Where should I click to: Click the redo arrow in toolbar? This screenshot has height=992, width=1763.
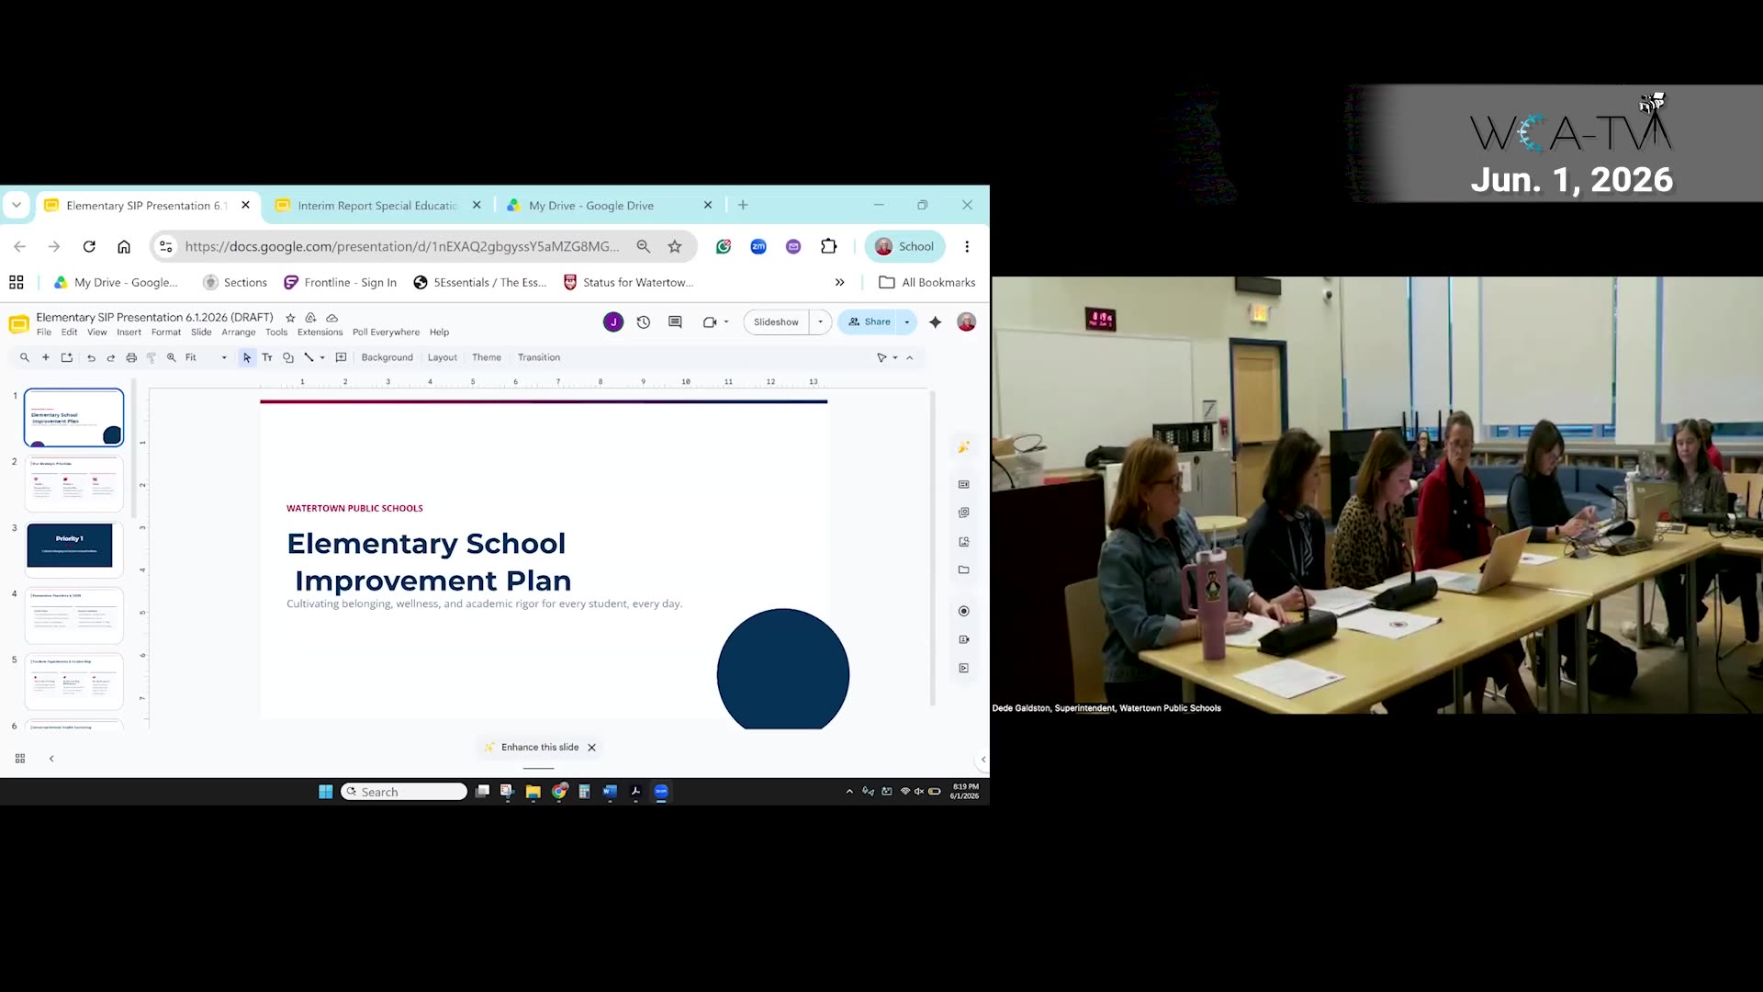tap(111, 357)
